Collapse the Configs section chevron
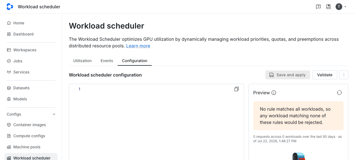Image resolution: width=355 pixels, height=160 pixels. click(54, 114)
